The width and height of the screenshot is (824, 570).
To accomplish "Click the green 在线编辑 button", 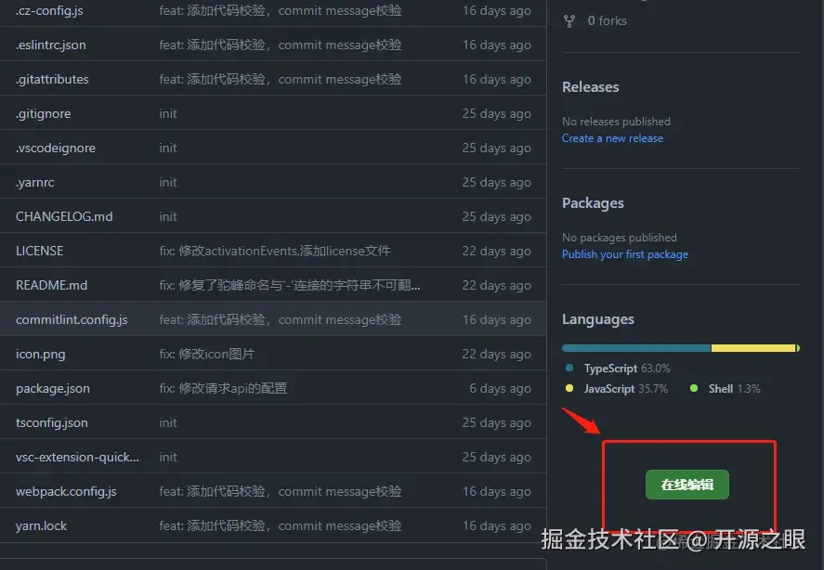I will [687, 485].
